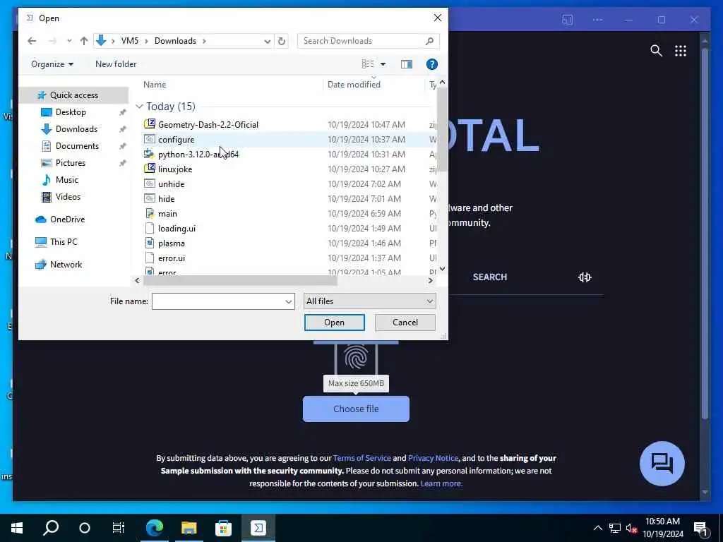The image size is (723, 542).
Task: Select the hide file
Action: (166, 198)
